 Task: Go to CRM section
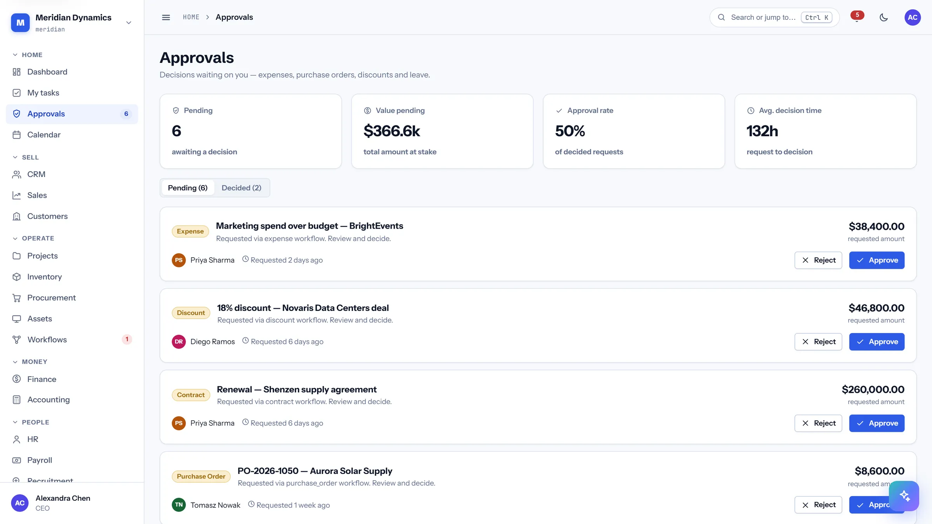(72, 174)
